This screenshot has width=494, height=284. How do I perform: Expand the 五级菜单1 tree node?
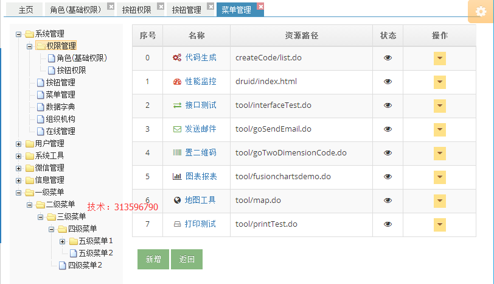(x=63, y=242)
